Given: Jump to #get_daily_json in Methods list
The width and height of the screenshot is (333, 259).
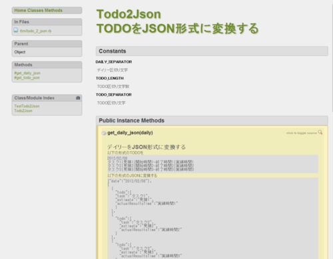Looking at the screenshot, I should coord(27,73).
